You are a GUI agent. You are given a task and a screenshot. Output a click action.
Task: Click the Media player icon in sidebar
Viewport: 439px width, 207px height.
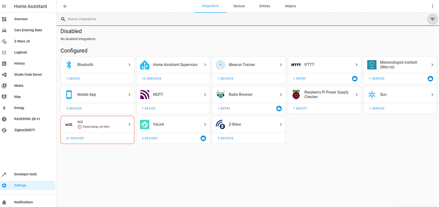tap(4, 85)
